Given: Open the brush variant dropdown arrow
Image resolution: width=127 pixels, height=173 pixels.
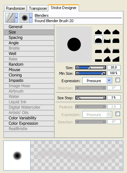Looking at the screenshot, I should click(x=31, y=18).
